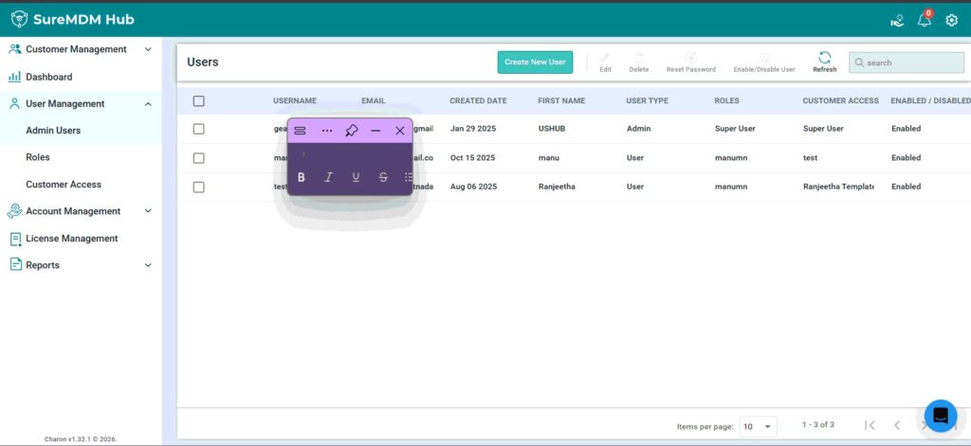Sort by the CREATED DATE column header
The width and height of the screenshot is (971, 446).
click(x=478, y=100)
